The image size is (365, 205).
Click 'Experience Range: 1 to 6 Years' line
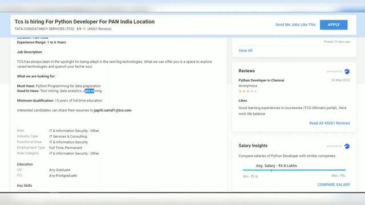pos(42,42)
